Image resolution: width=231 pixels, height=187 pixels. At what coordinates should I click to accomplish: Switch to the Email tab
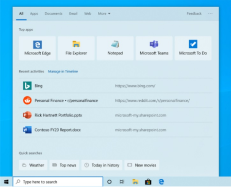(x=73, y=13)
